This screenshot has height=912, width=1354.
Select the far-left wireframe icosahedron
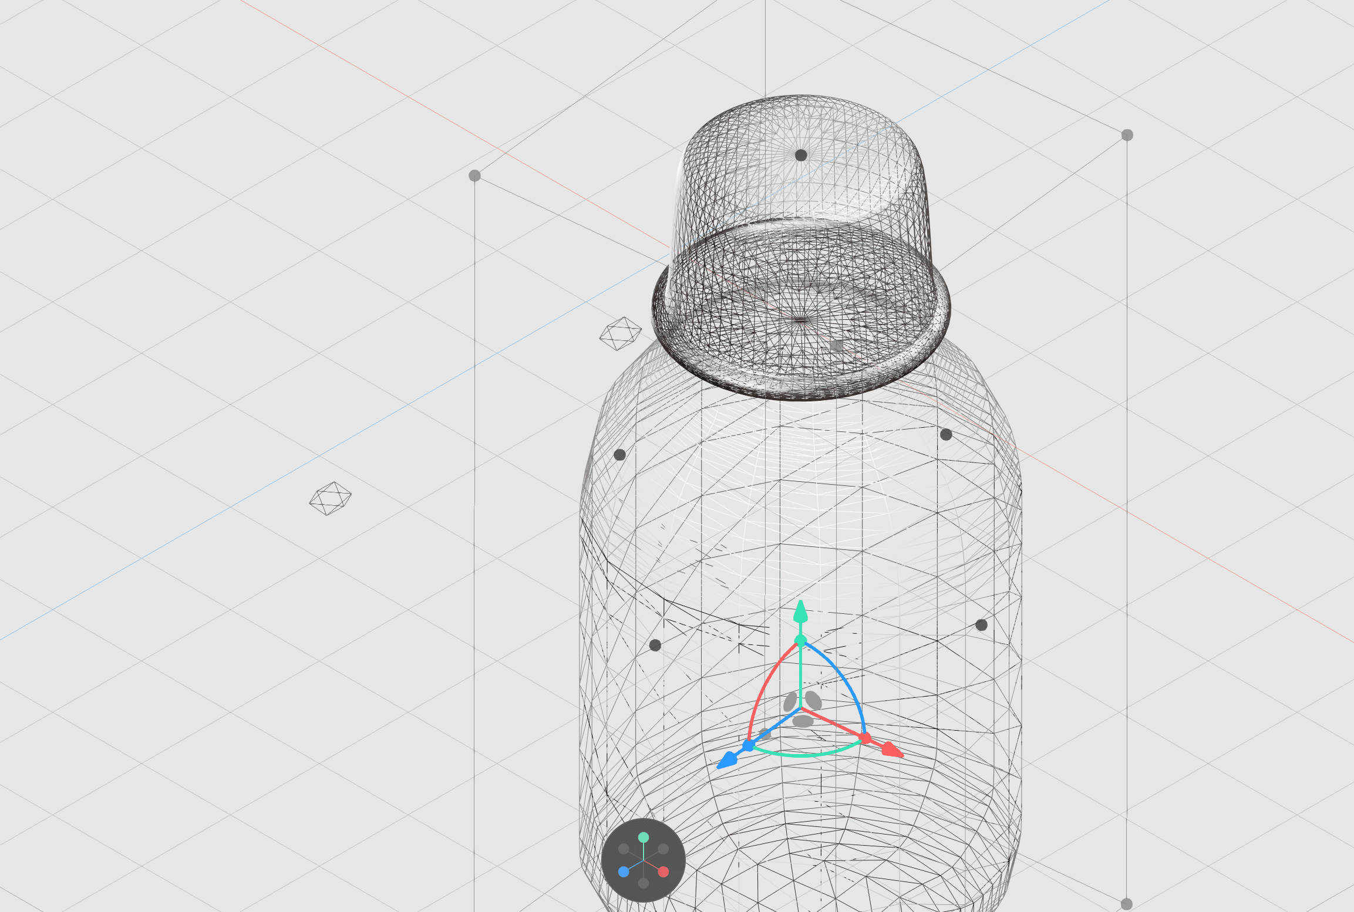(330, 499)
